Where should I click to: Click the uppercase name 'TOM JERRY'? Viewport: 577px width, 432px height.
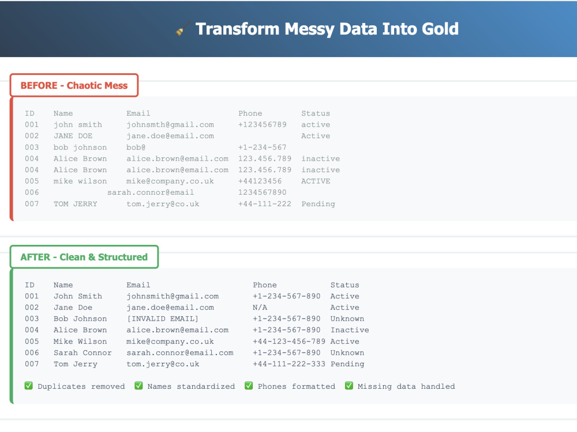[76, 204]
